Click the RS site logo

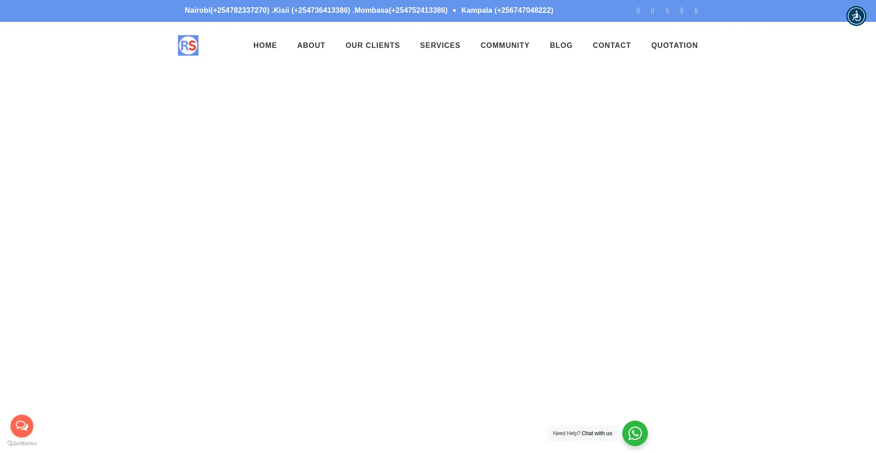(x=188, y=46)
